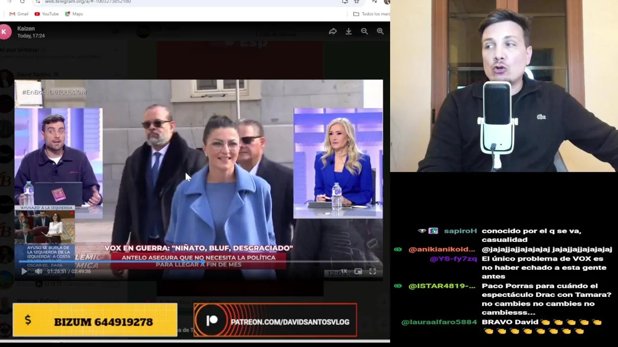Open the Maps bookmark

[x=74, y=14]
